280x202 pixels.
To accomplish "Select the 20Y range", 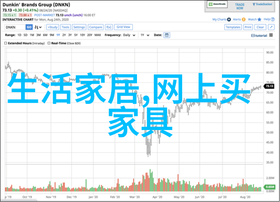I will tap(90, 35).
